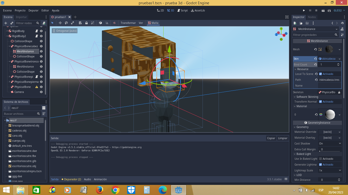Click the Filtrar propiedades search field
348x195 pixels.
click(x=315, y=35)
